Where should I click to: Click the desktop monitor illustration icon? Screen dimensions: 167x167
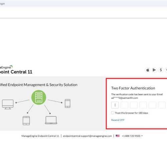click(x=8, y=104)
